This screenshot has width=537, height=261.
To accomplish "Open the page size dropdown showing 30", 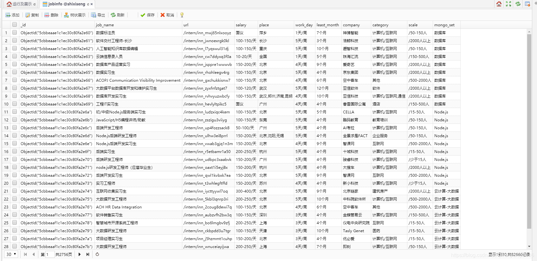I will pos(11,254).
